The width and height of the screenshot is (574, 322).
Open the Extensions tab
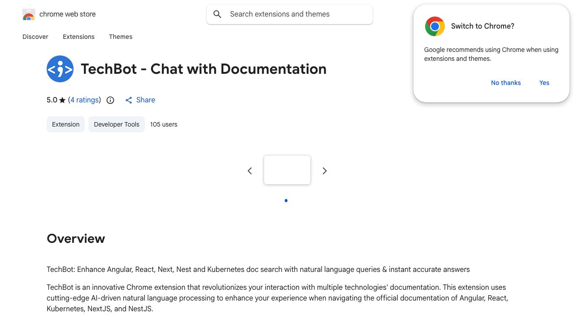78,37
